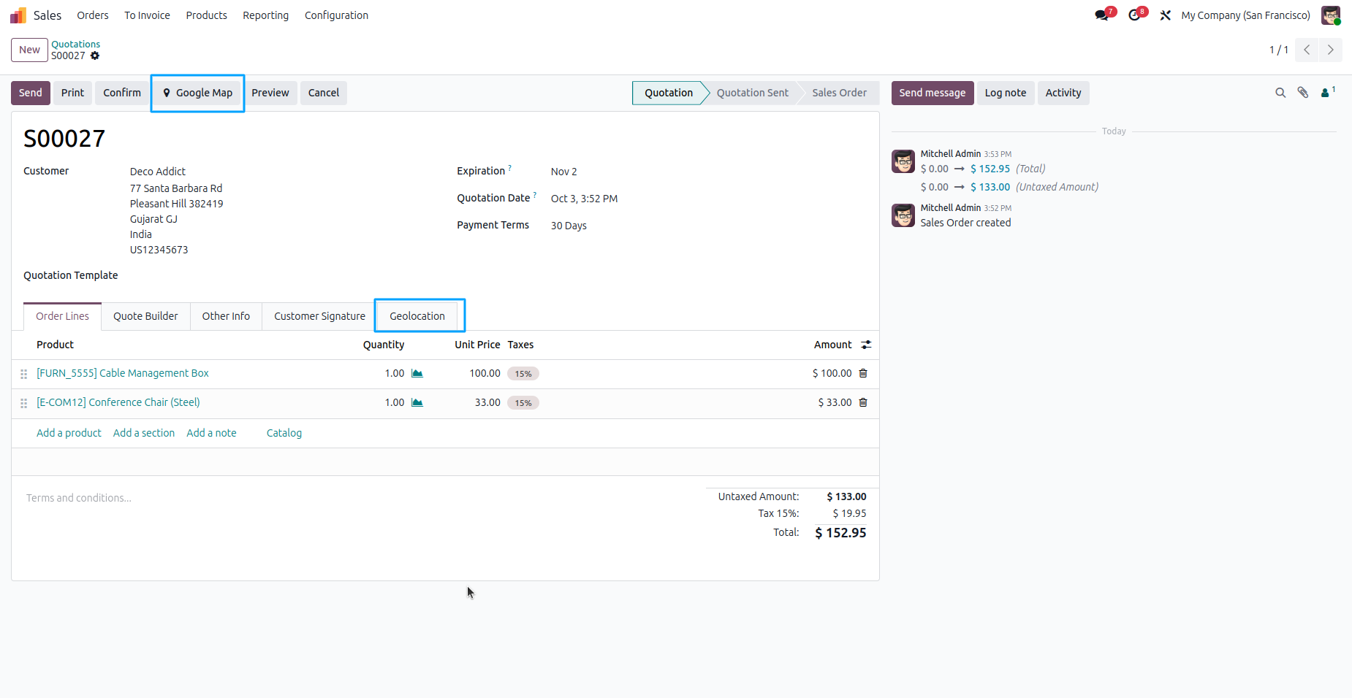Screen dimensions: 1352x698
Task: Open the Orders menu
Action: [x=93, y=15]
